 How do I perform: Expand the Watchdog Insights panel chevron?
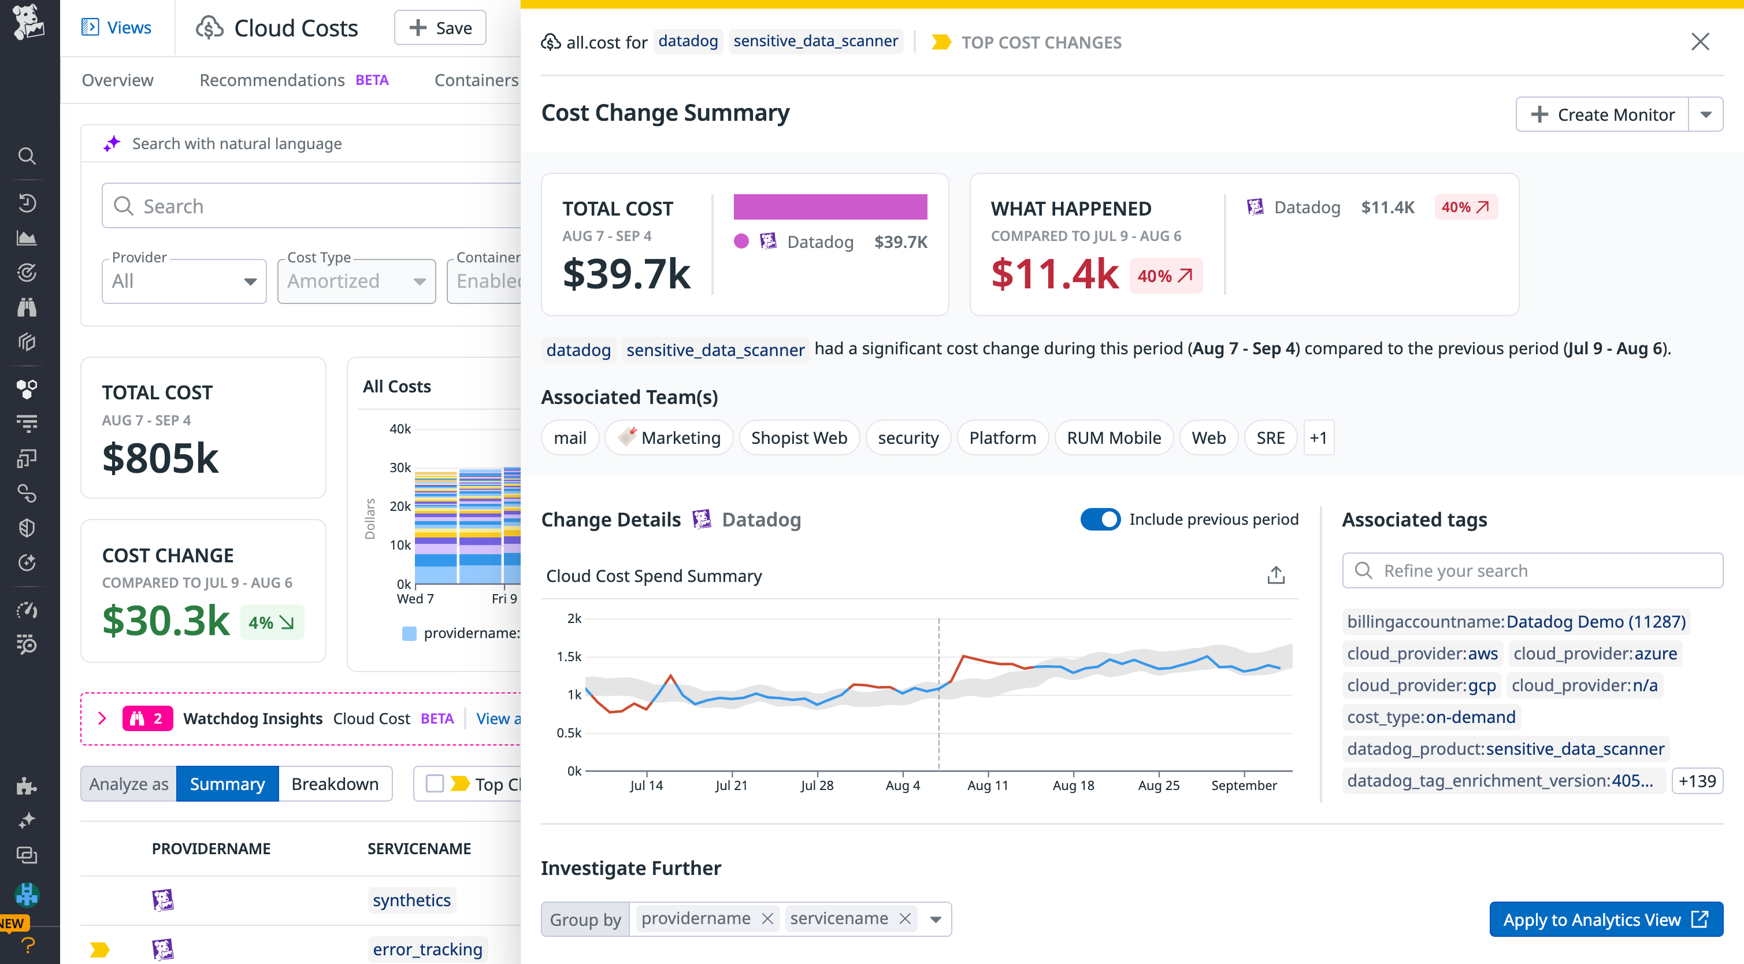pos(102,718)
